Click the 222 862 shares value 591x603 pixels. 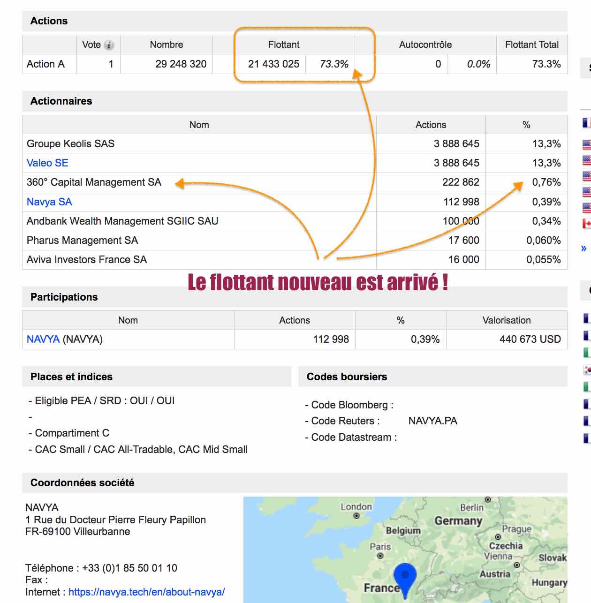coord(461,182)
